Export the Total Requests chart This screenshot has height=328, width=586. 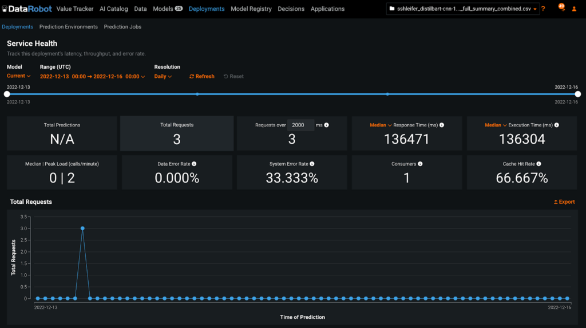click(564, 202)
